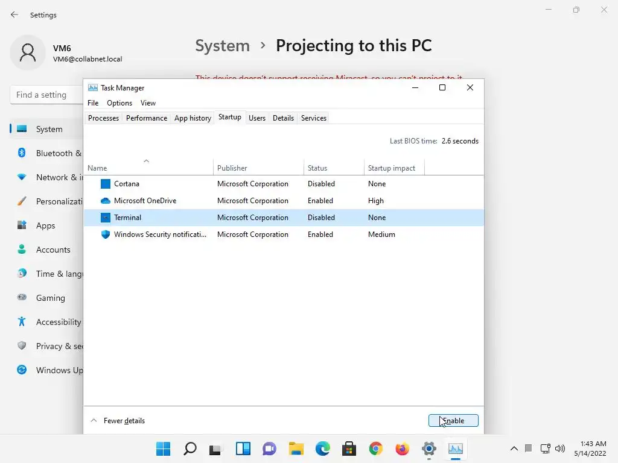
Task: Click the Find a setting search box
Action: (46, 95)
